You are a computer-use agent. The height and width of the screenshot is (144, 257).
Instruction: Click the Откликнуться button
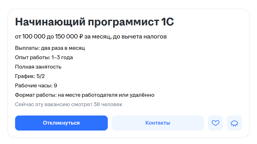pyautogui.click(x=61, y=123)
